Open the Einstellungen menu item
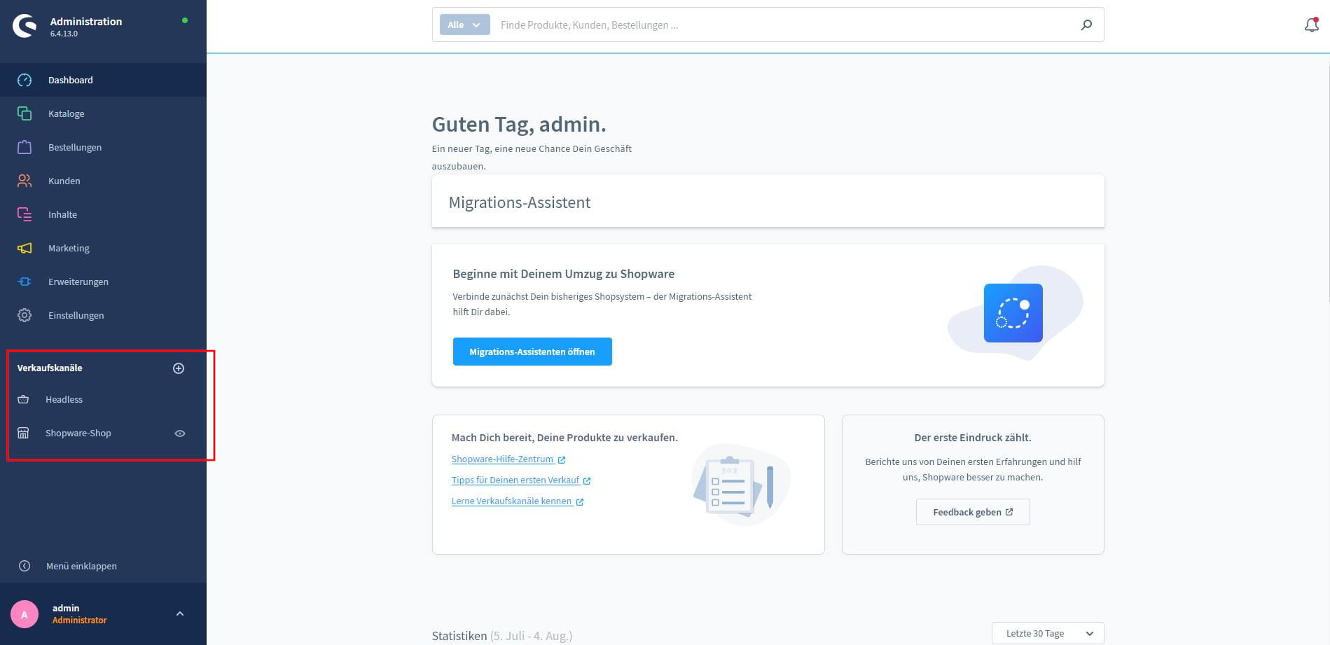 [x=103, y=315]
